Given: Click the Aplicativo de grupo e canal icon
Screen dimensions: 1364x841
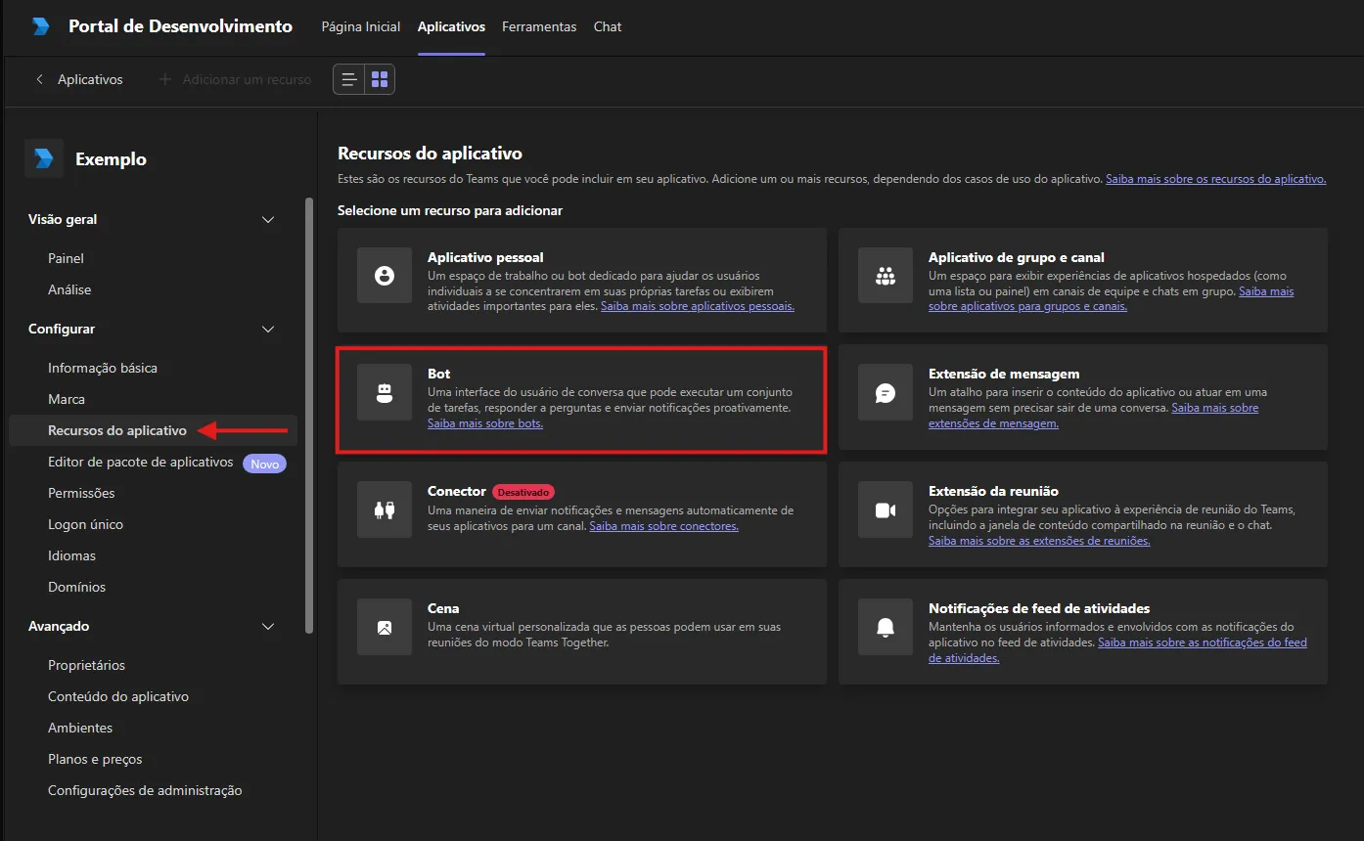Looking at the screenshot, I should [886, 276].
